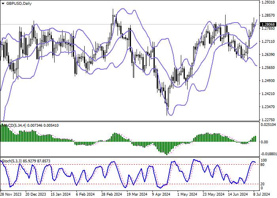Select the 20 Dec 2023 date label
277x198 pixels.
pos(36,194)
